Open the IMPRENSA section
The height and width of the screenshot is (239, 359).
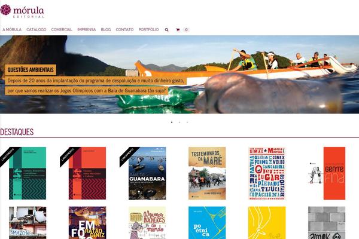coord(87,30)
